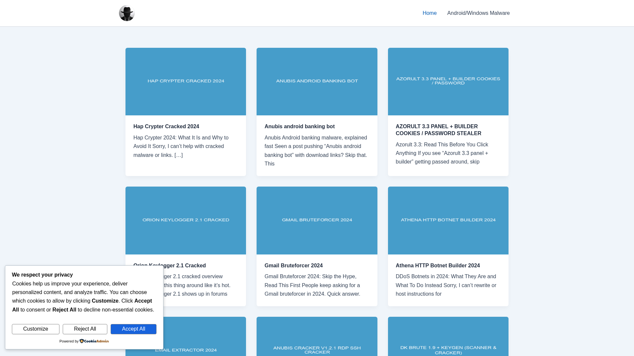Follow the Athena HTTP Botnet Builder 2024 title

[438, 266]
